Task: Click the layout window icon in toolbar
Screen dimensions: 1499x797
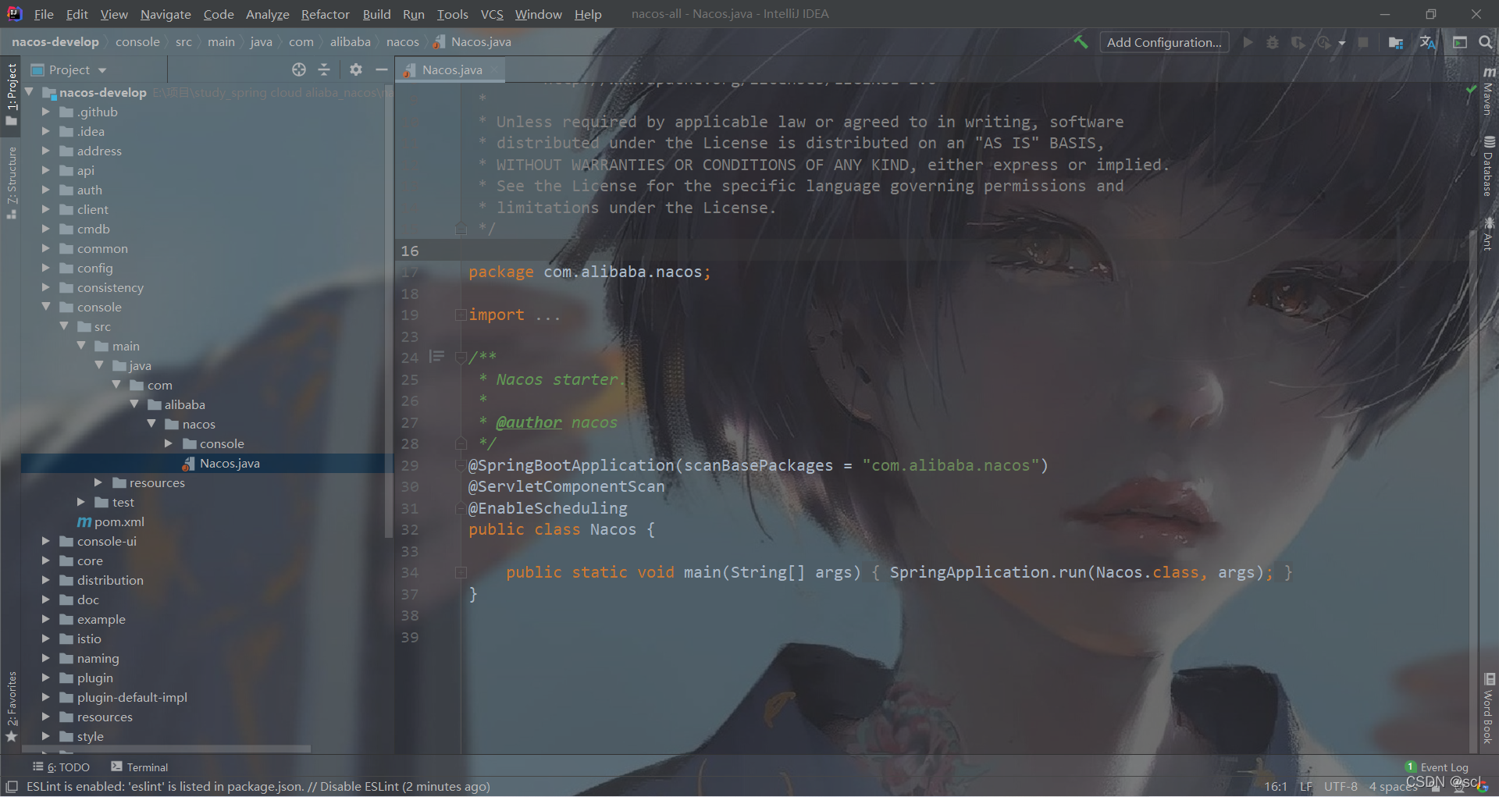Action: click(1459, 42)
